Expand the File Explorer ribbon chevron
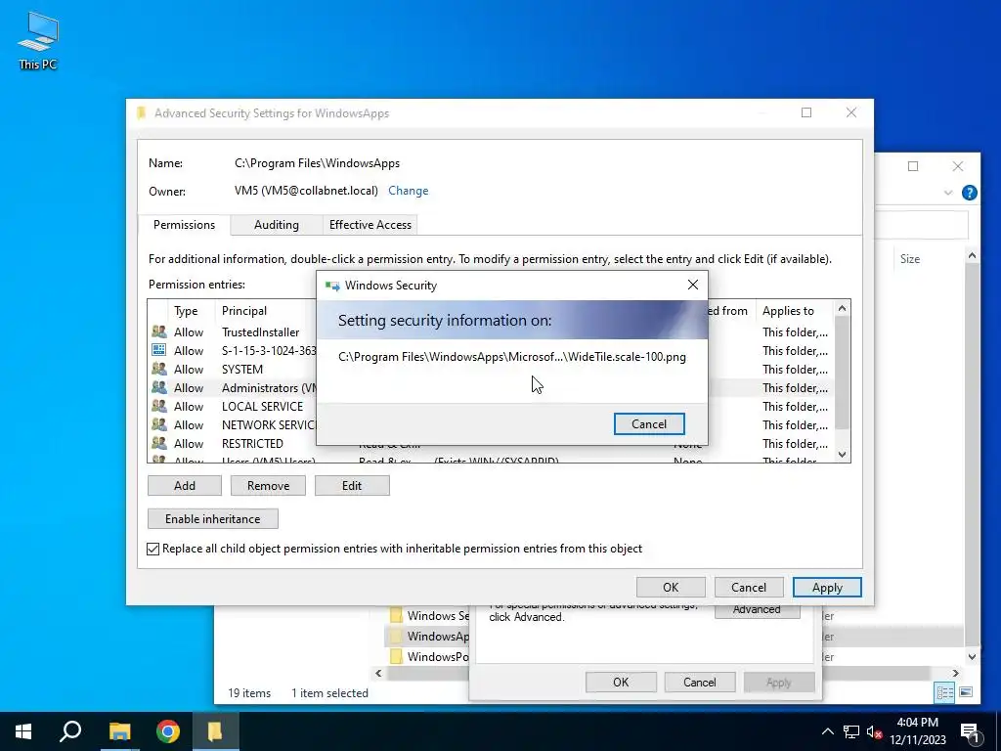 coord(948,193)
